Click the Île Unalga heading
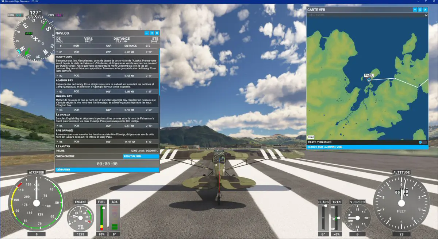 (62, 114)
